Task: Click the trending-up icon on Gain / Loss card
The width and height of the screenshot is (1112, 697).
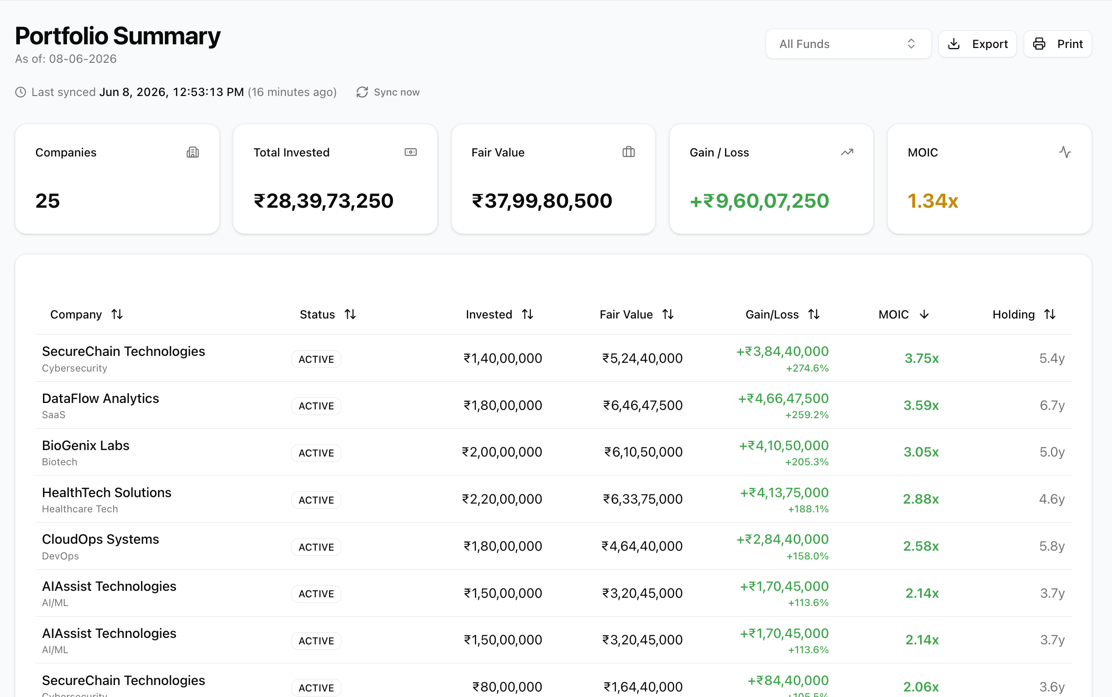Action: coord(847,152)
